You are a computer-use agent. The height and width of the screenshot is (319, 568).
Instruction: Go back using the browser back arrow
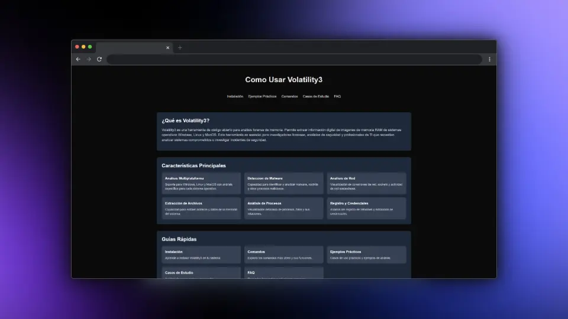coord(78,59)
